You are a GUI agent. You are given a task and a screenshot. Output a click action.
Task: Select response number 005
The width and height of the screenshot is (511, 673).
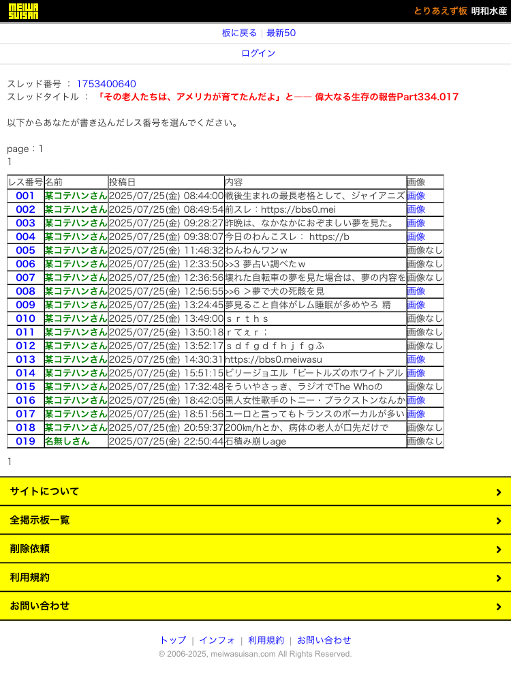click(25, 250)
